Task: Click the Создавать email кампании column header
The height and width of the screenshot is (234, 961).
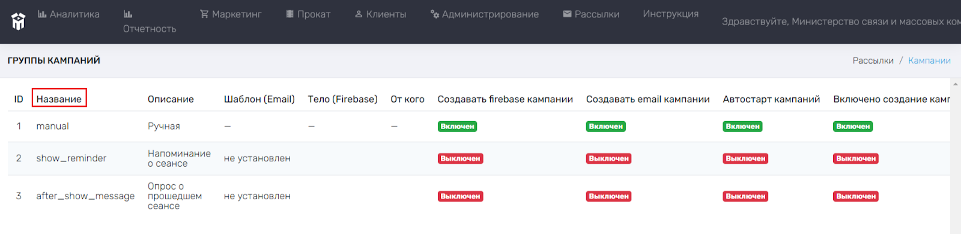Action: pos(648,99)
